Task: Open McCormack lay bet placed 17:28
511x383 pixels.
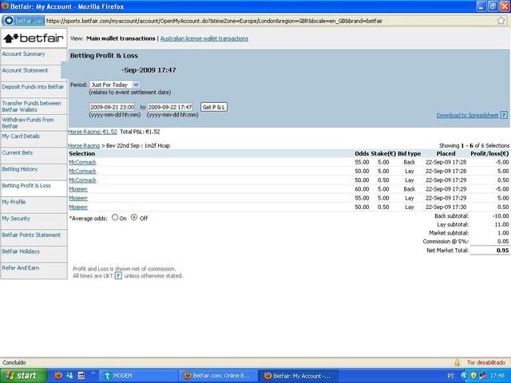Action: (x=82, y=171)
